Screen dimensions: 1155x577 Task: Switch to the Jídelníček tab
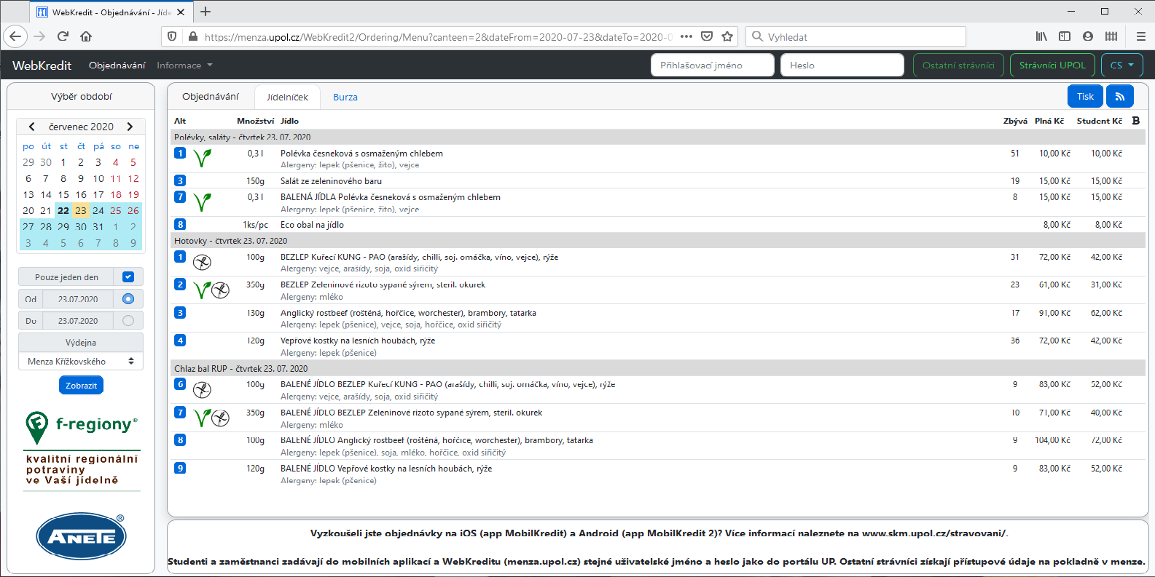tap(287, 97)
